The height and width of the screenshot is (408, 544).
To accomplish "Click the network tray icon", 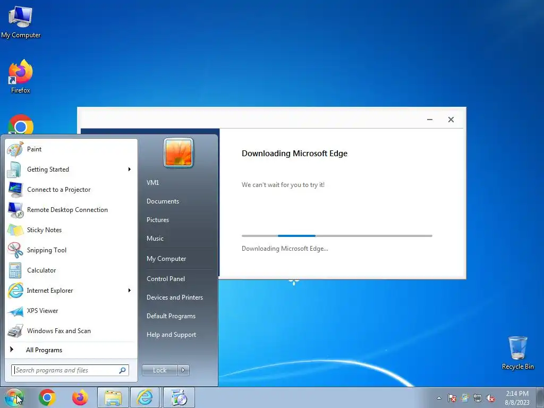I will click(x=478, y=398).
